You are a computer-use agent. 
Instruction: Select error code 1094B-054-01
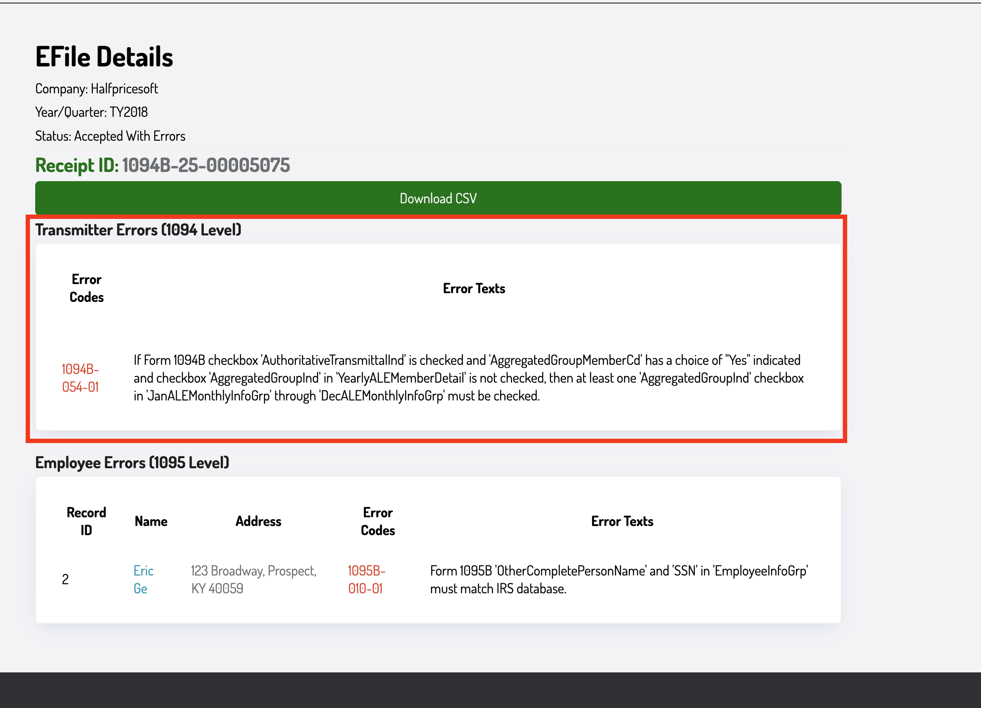[x=80, y=378]
